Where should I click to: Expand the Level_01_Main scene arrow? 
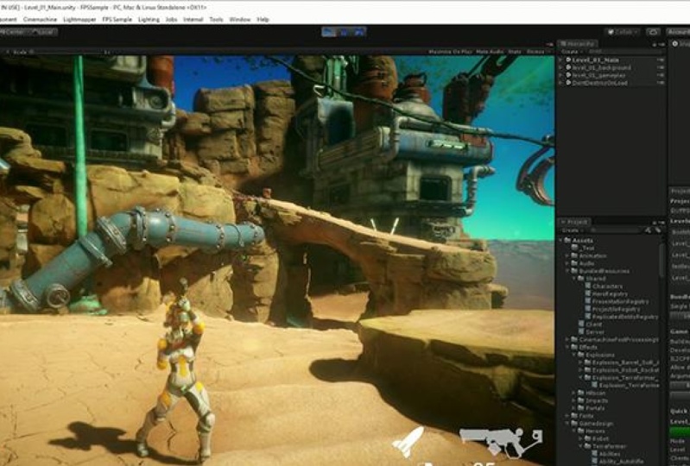(x=561, y=60)
